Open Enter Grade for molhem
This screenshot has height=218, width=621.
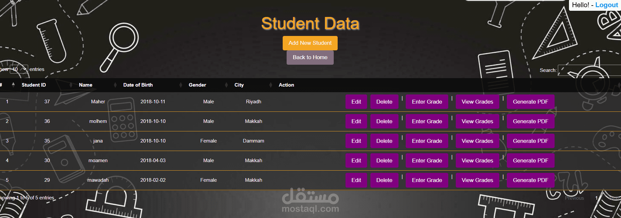pyautogui.click(x=427, y=122)
